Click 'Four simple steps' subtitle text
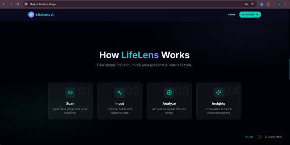 144,65
